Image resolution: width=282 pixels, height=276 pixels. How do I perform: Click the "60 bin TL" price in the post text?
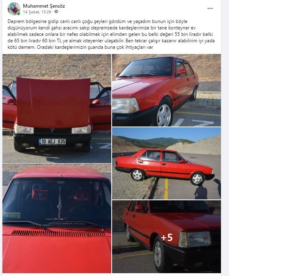coord(52,41)
